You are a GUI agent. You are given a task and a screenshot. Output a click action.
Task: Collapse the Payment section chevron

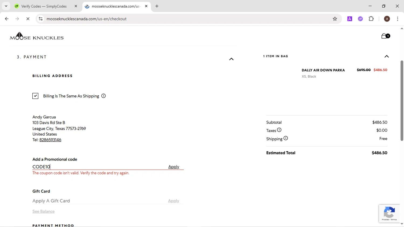click(x=231, y=59)
